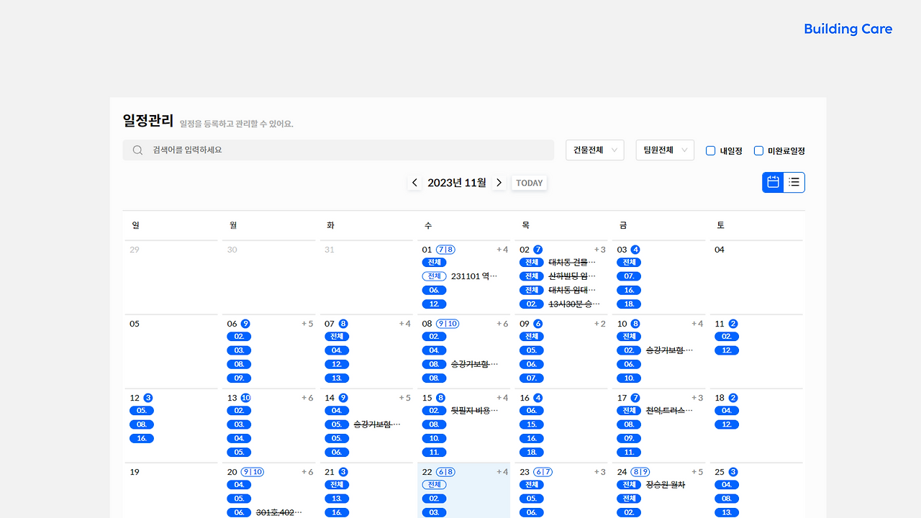Click count badge 10 on November 13
Image resolution: width=921 pixels, height=518 pixels.
pos(245,398)
